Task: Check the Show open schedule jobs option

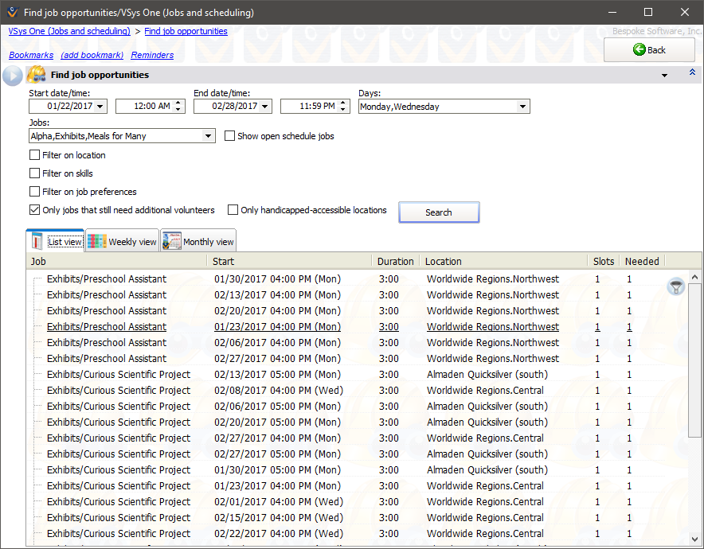Action: tap(229, 135)
